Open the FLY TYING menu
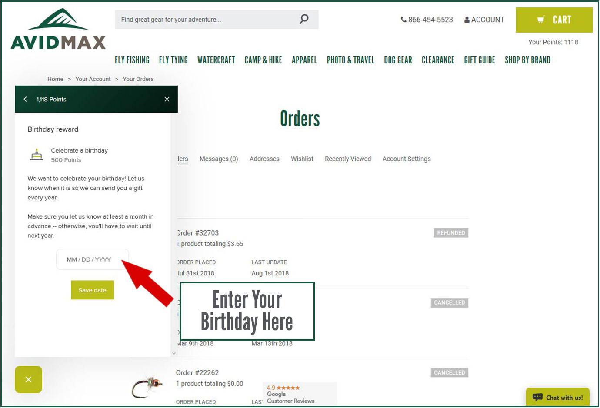The image size is (600, 408). [x=173, y=60]
